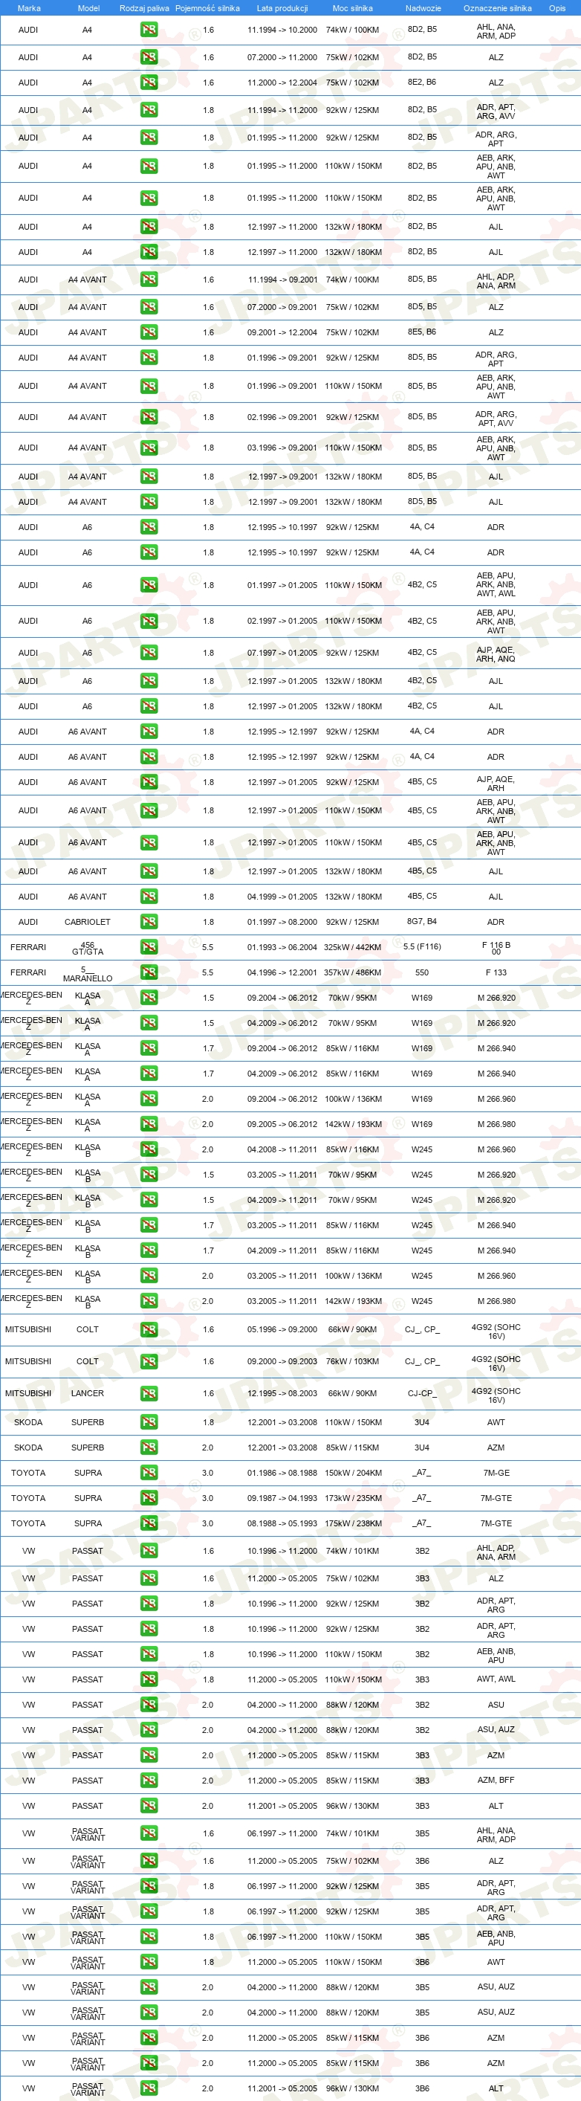Click fuel icon for Passat Variant 96kW/130KM row
This screenshot has height=2101, width=581.
point(149,2089)
